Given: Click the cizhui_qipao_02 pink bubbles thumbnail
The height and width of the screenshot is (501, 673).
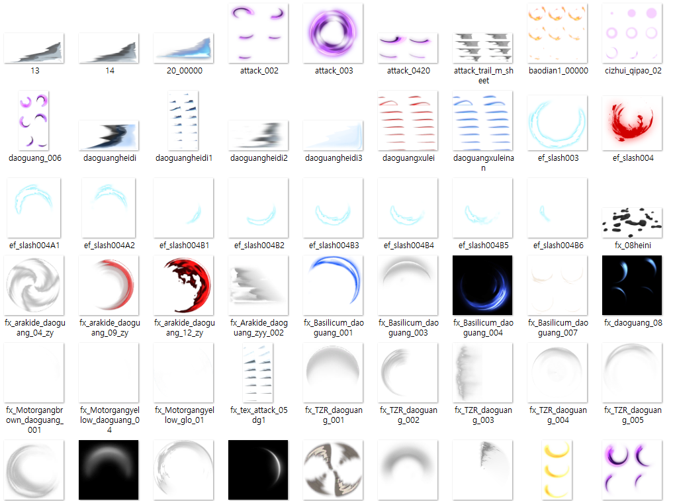Looking at the screenshot, I should coord(632,33).
